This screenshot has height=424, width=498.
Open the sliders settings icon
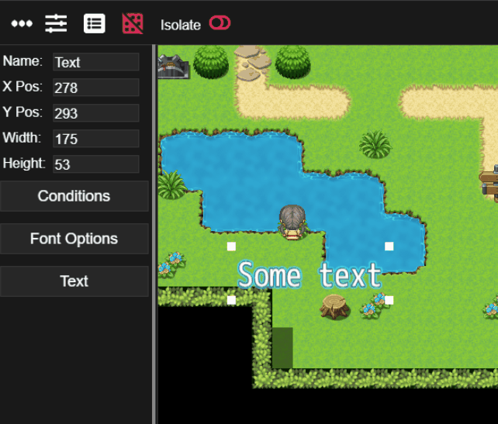coord(56,23)
